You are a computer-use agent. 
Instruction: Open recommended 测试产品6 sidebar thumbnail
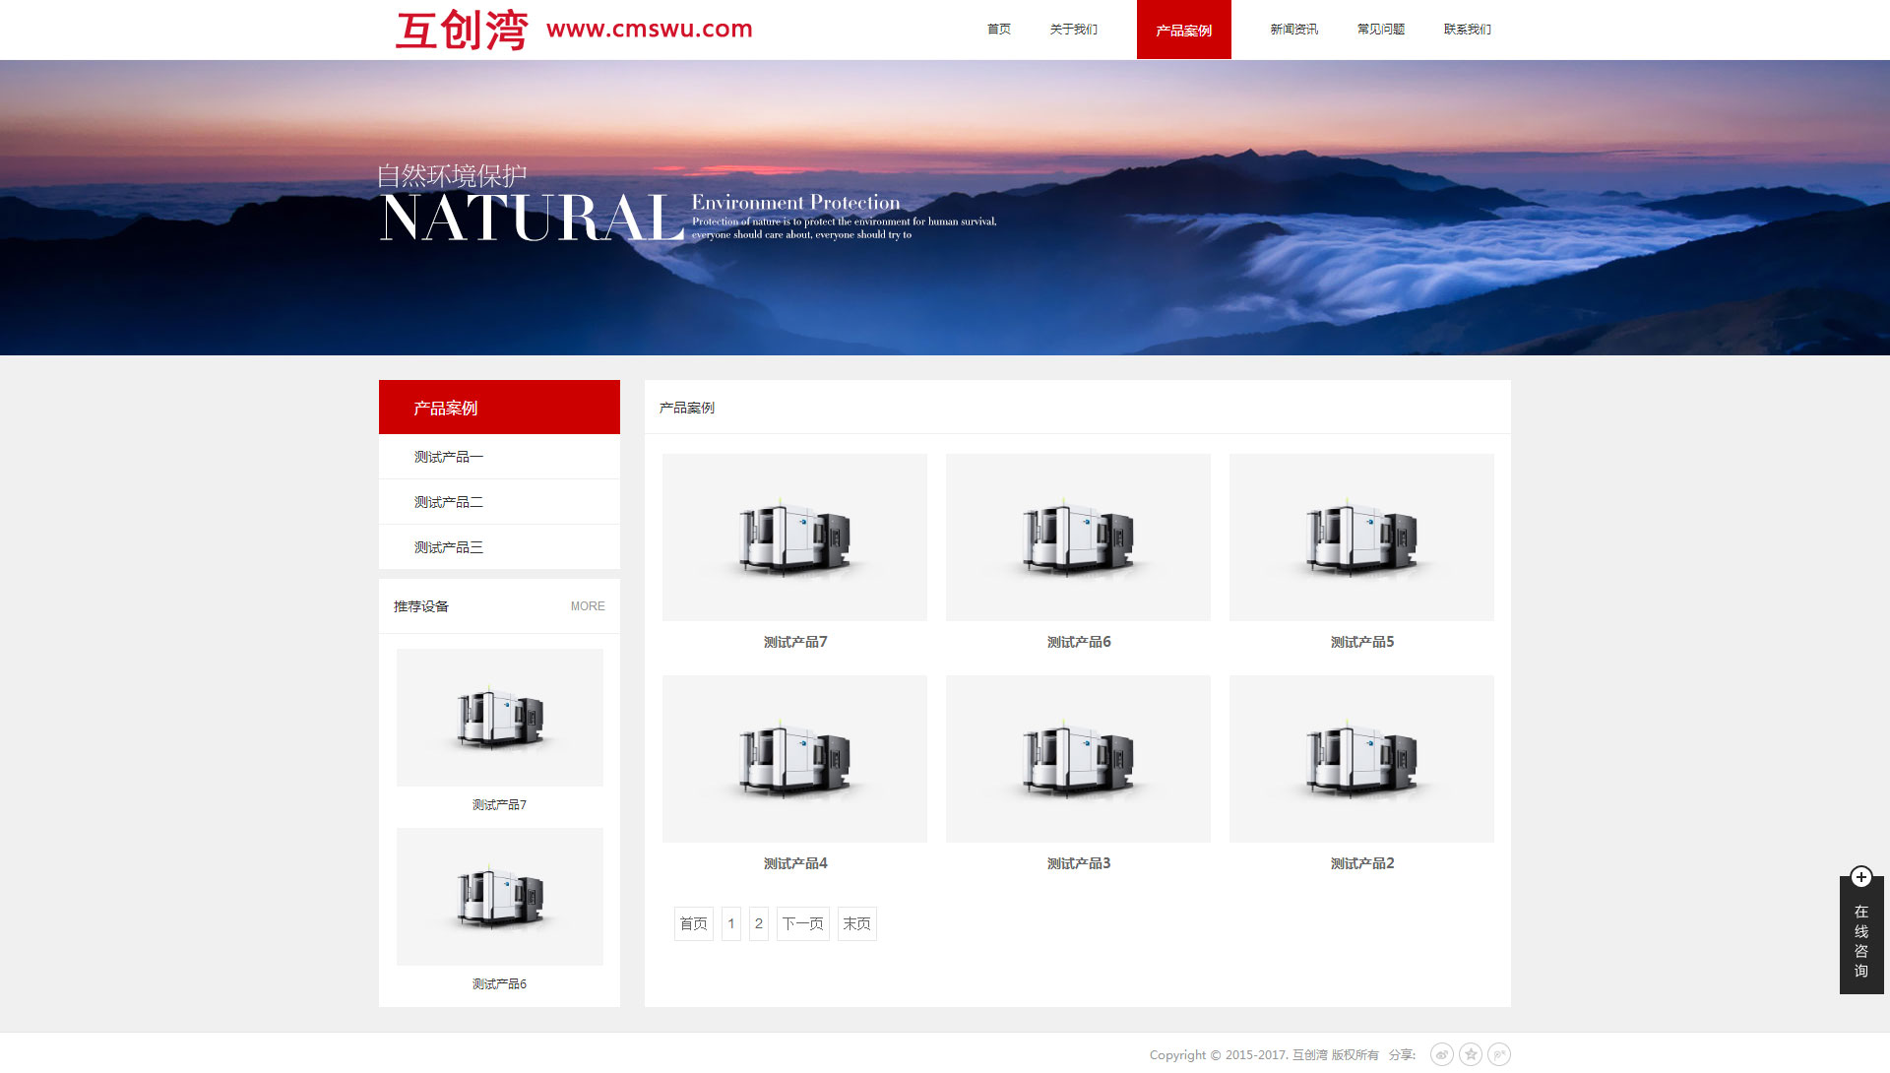click(499, 897)
